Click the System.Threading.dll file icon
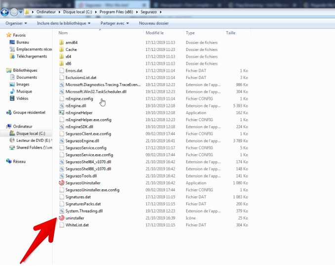This screenshot has height=266, width=335. [x=62, y=211]
